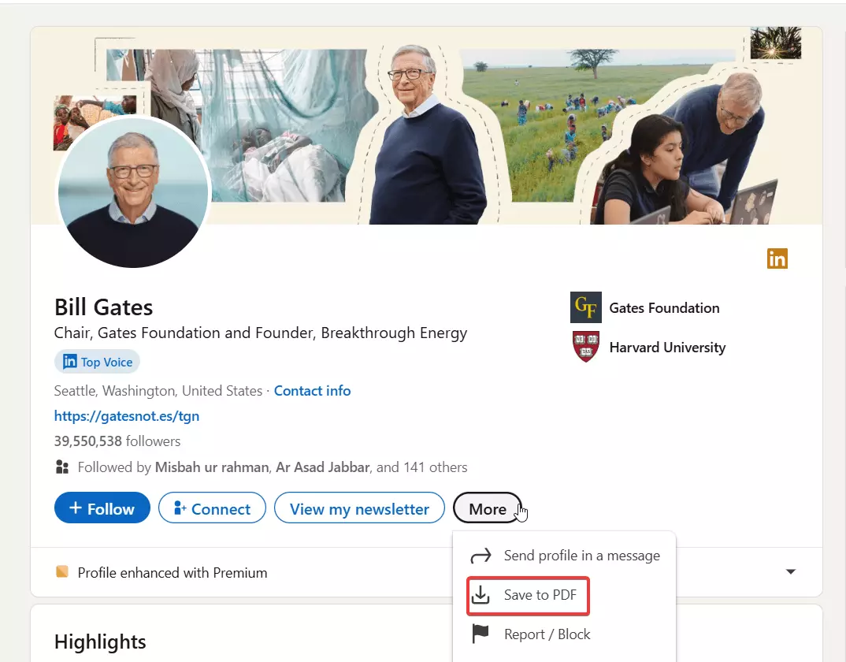Click the Report / Block flag icon
Viewport: 846px width, 662px height.
(x=481, y=634)
